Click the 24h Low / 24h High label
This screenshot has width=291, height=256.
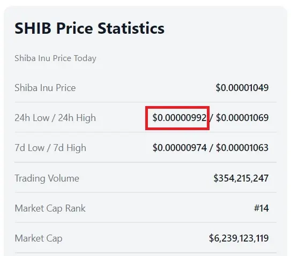point(55,118)
